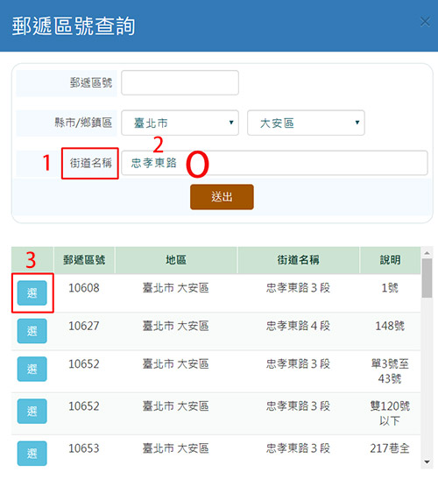Select the 10653 row's 選 button
The height and width of the screenshot is (479, 438).
click(32, 454)
